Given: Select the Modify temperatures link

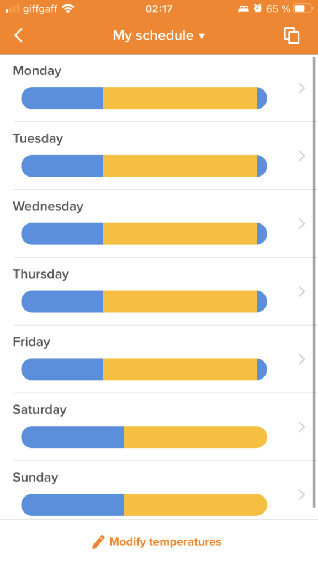Looking at the screenshot, I should (165, 542).
